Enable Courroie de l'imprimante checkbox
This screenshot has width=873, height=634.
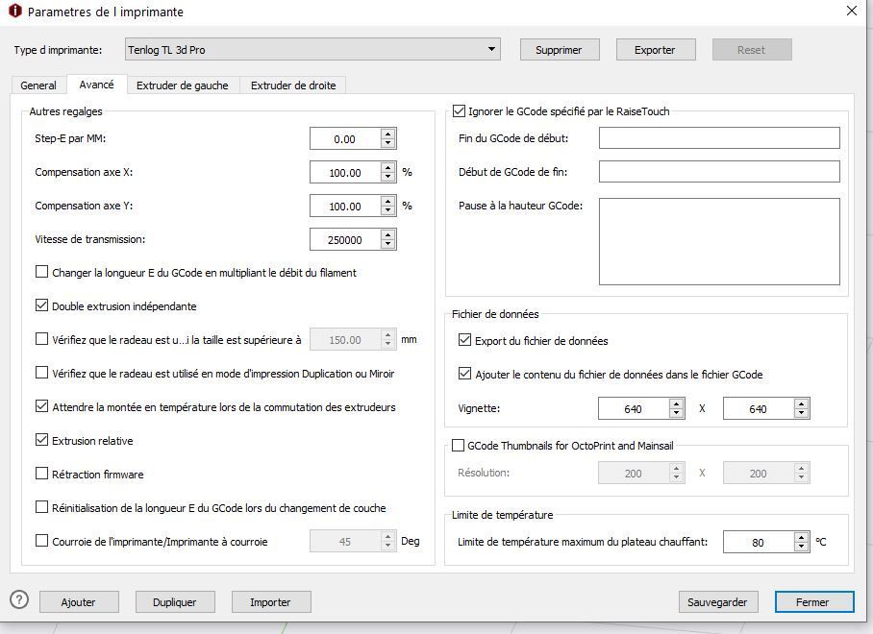pos(41,541)
